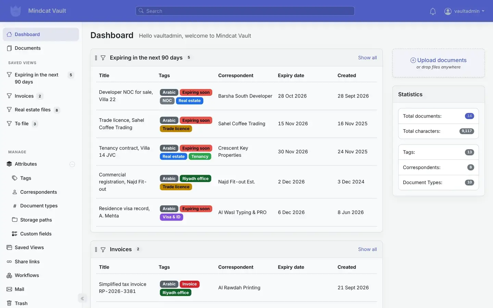Click the Saved Views window icon
493x308 pixels.
(x=9, y=247)
